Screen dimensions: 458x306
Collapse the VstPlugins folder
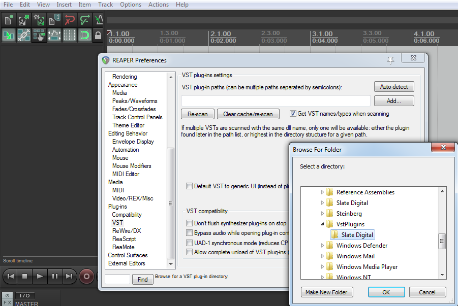click(322, 224)
